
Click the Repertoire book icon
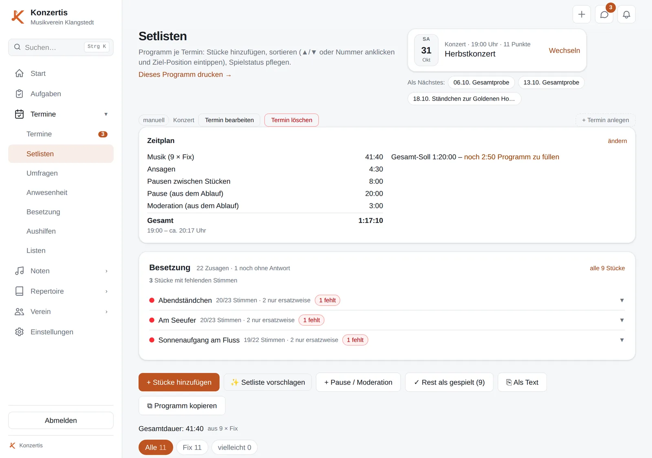click(x=19, y=291)
